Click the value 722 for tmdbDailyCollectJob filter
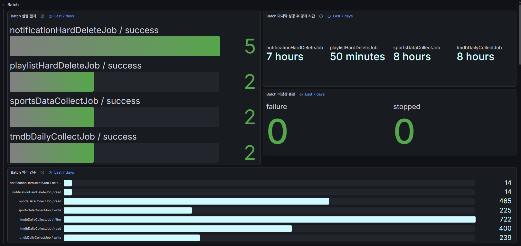The height and width of the screenshot is (246, 521). pos(505,219)
